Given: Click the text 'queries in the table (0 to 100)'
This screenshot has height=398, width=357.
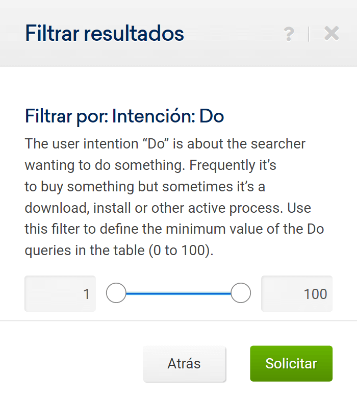Looking at the screenshot, I should [118, 251].
